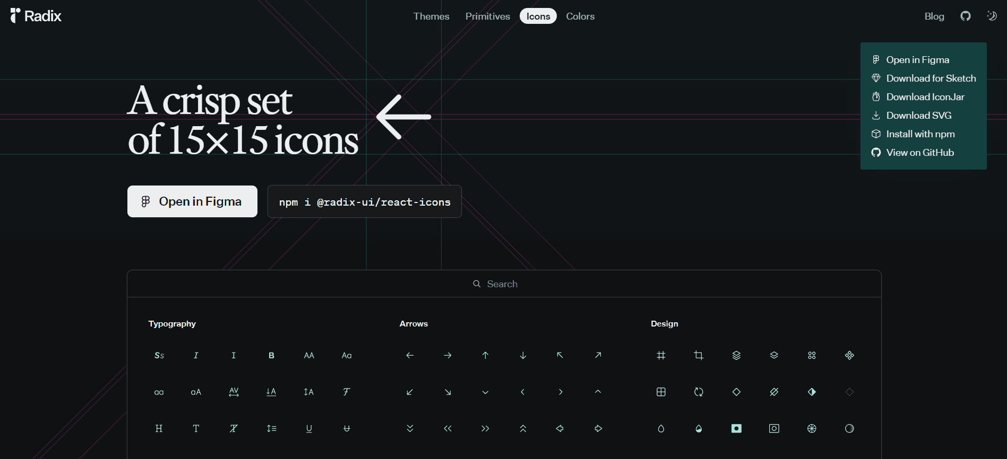The height and width of the screenshot is (459, 1007).
Task: Toggle the dark/light theme switch
Action: (x=992, y=16)
